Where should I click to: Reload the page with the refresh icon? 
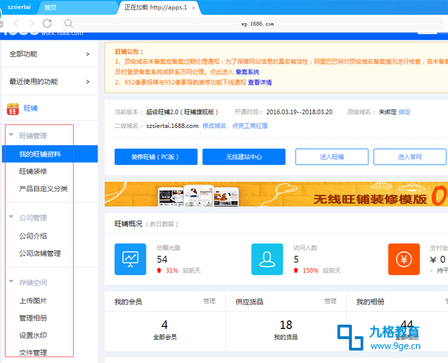(47, 23)
